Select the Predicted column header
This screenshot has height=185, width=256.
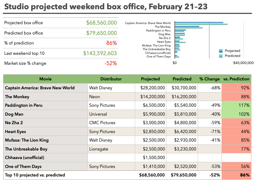182,79
